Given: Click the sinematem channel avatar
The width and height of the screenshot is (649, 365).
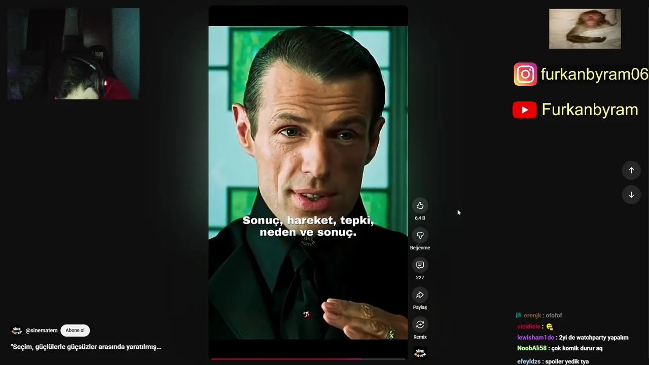Looking at the screenshot, I should click(17, 331).
